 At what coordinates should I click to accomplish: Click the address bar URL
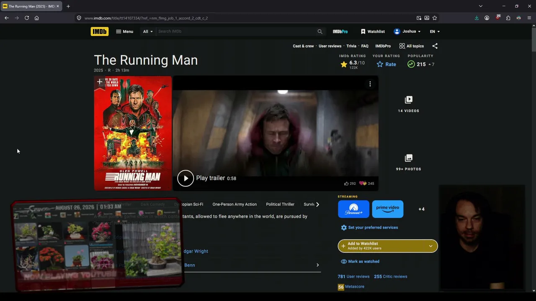(x=146, y=18)
